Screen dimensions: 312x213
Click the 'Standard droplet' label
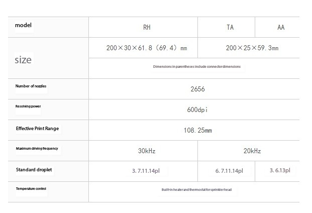tap(34, 170)
